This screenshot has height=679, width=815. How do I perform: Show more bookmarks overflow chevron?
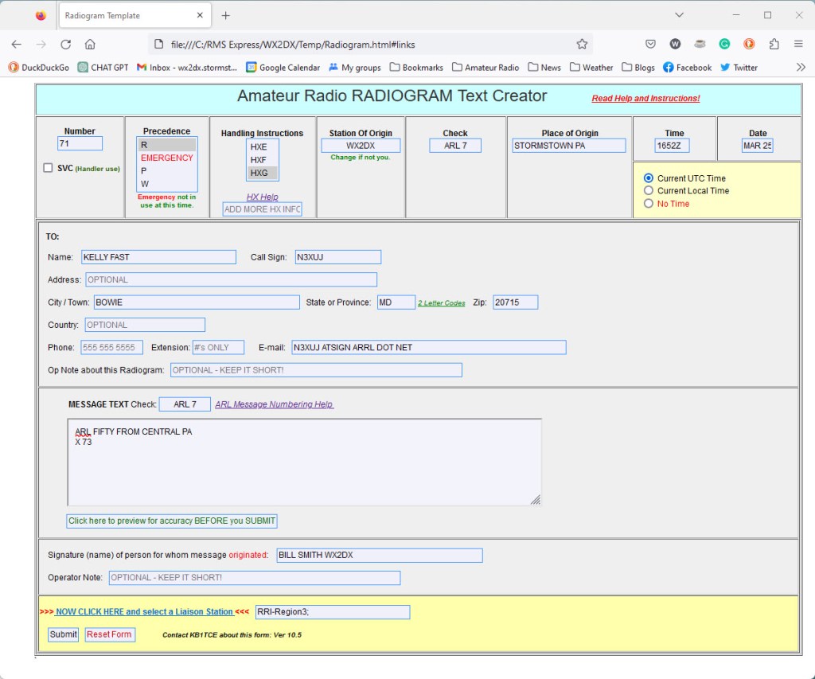pos(801,68)
